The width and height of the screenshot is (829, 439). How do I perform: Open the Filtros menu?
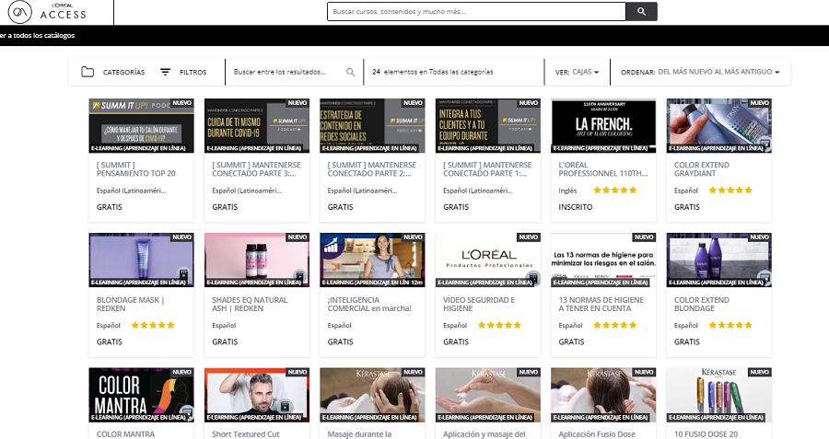click(x=183, y=72)
